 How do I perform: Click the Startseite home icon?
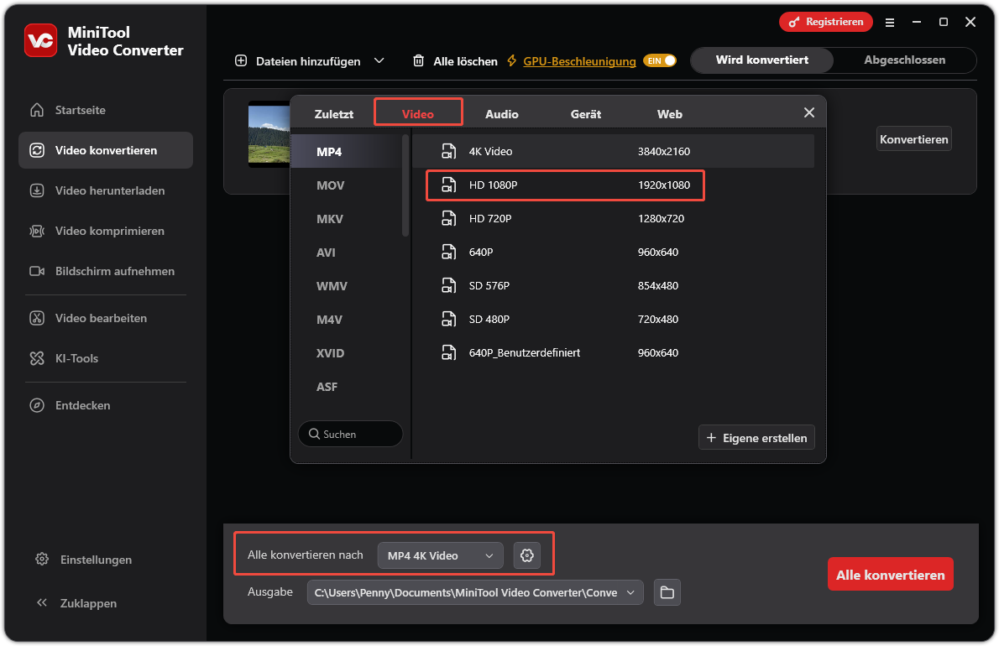[x=37, y=110]
